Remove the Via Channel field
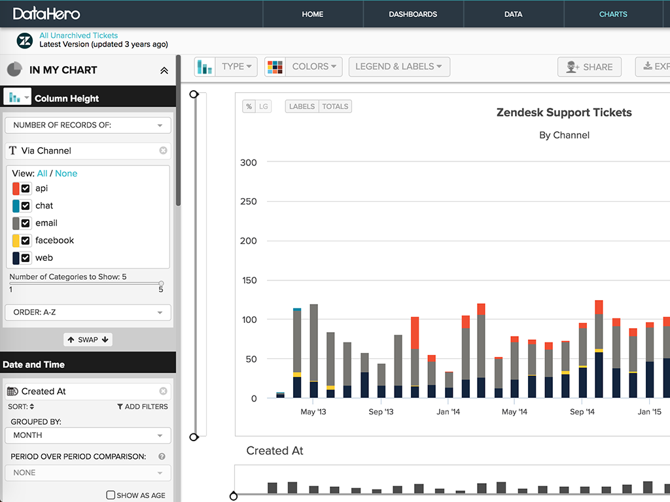This screenshot has width=670, height=502. [163, 150]
